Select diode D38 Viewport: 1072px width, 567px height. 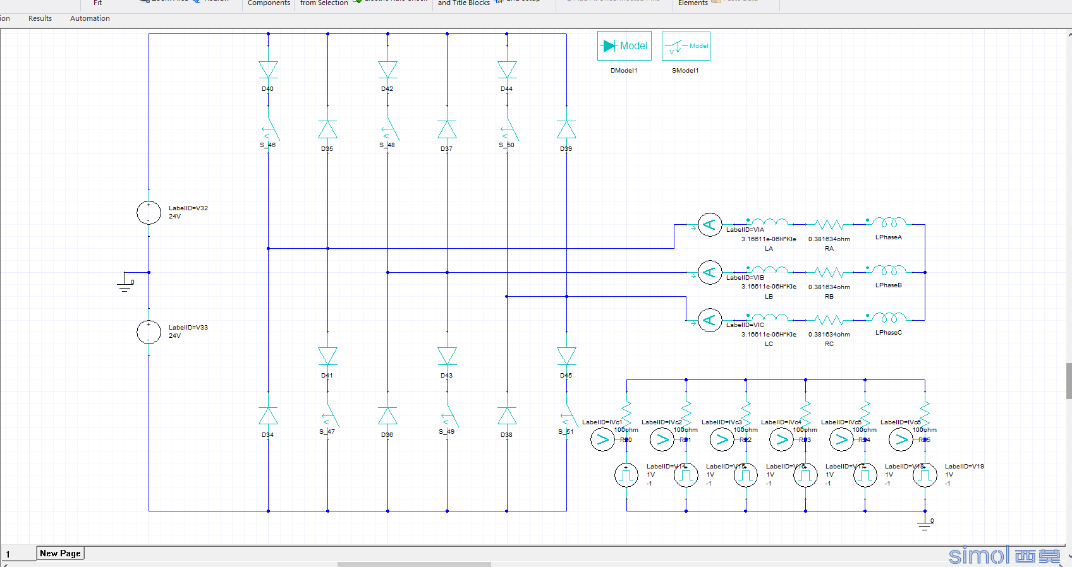[x=507, y=415]
